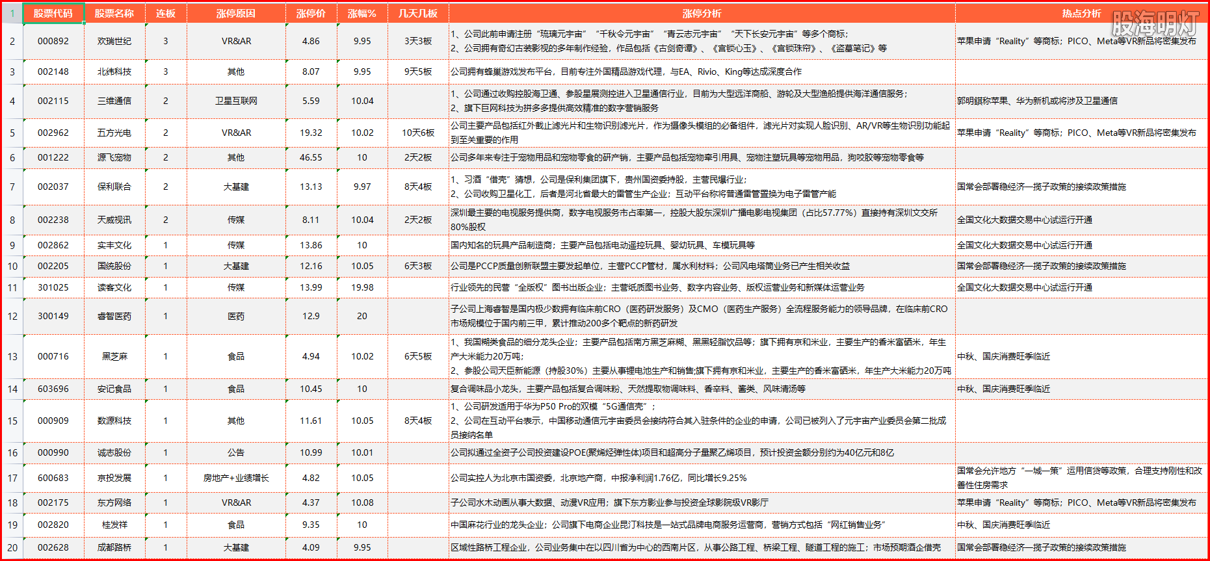Click stock code 002037
1210x561 pixels.
click(53, 187)
